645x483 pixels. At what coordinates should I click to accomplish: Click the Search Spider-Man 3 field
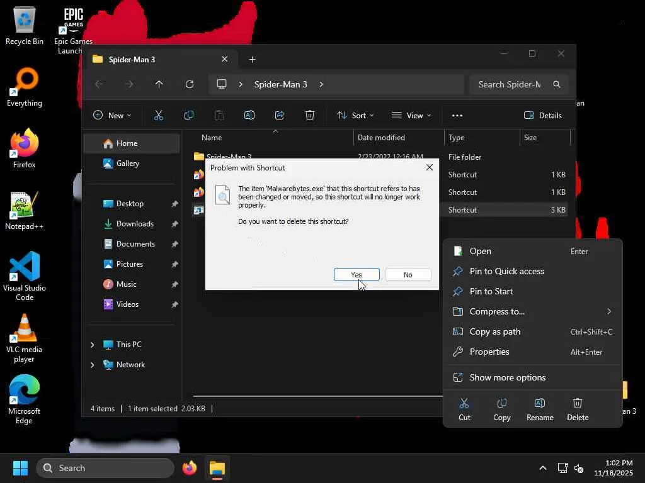(518, 84)
